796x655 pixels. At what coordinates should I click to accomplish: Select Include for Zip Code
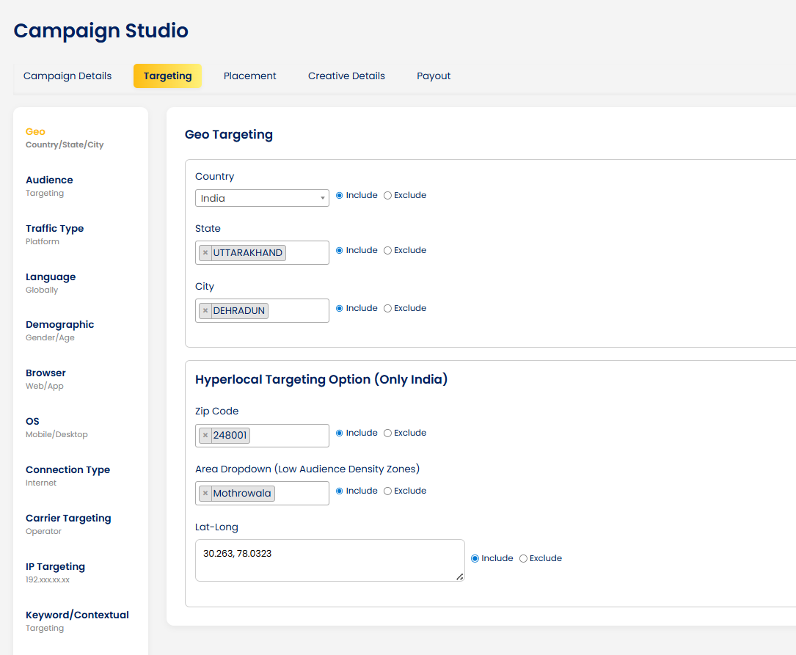click(339, 433)
